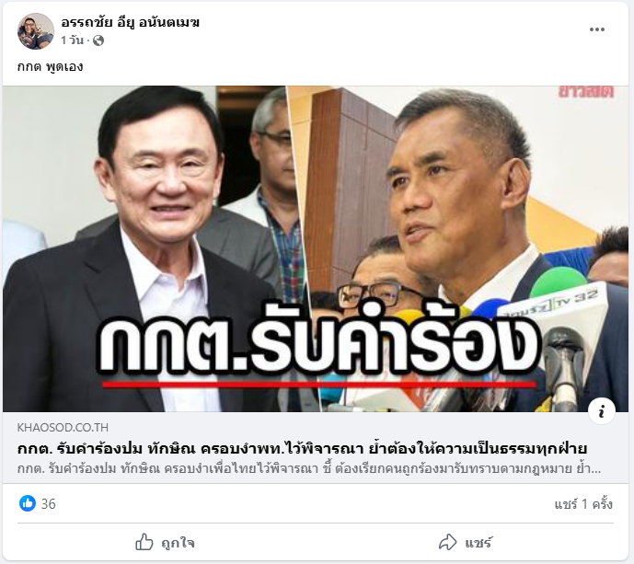Toggle the ถูกใจ like button
The height and width of the screenshot is (564, 634).
(x=165, y=543)
